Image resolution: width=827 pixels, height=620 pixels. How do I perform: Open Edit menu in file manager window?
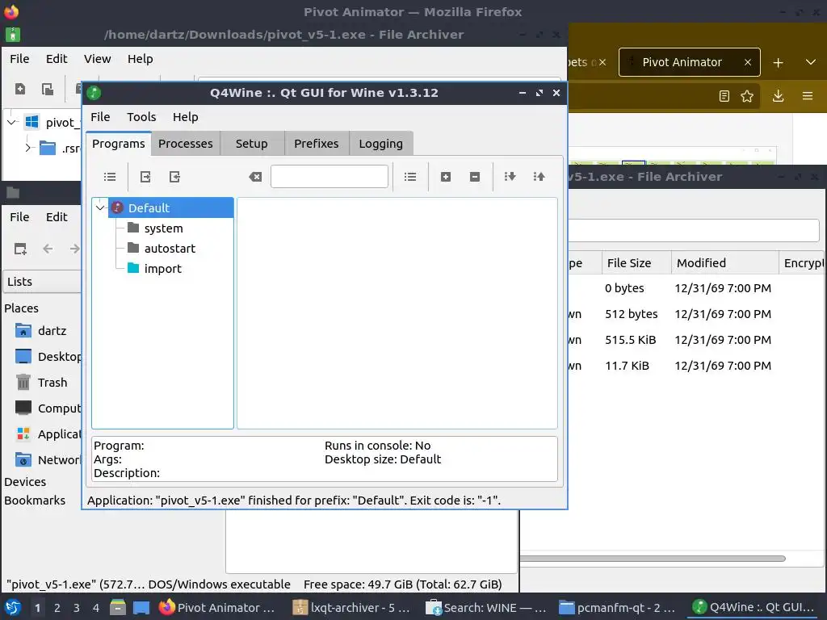click(x=57, y=217)
